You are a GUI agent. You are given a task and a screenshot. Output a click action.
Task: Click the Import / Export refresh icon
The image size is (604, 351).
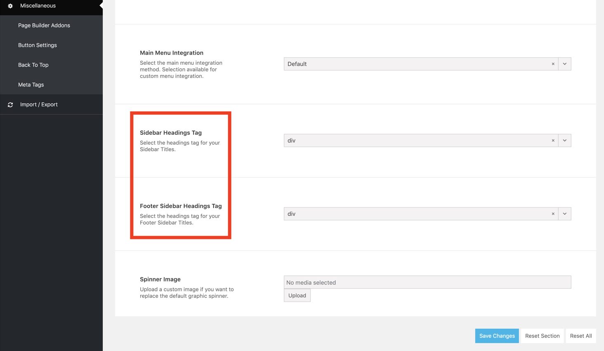point(10,105)
